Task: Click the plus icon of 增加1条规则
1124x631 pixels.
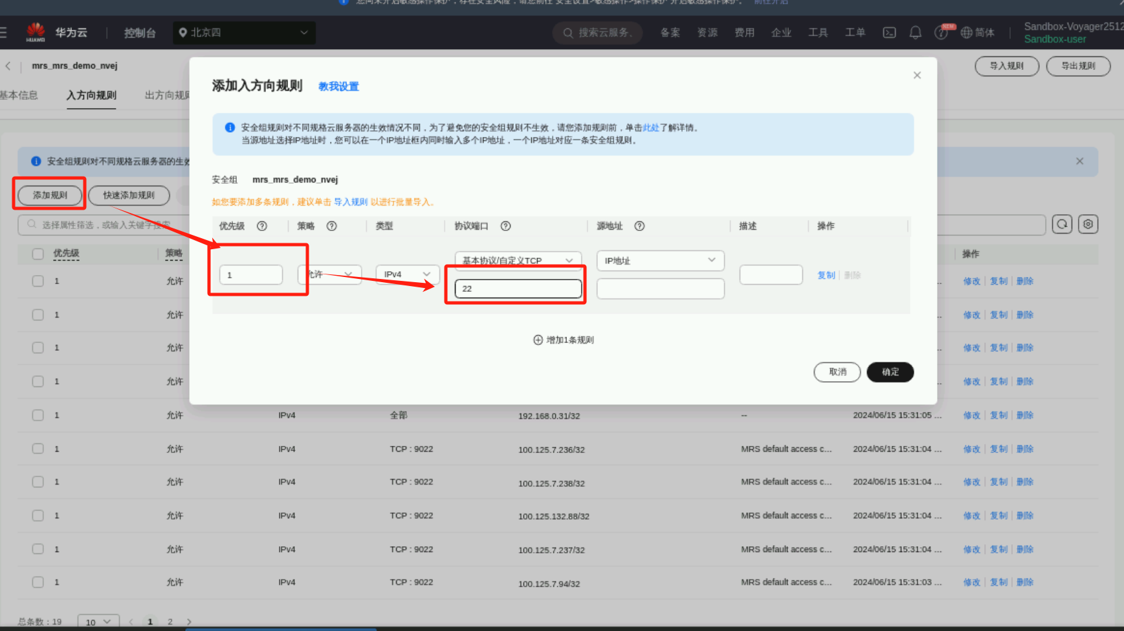Action: [x=538, y=340]
